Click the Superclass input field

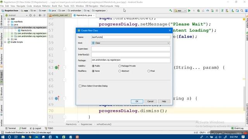(x=131, y=49)
